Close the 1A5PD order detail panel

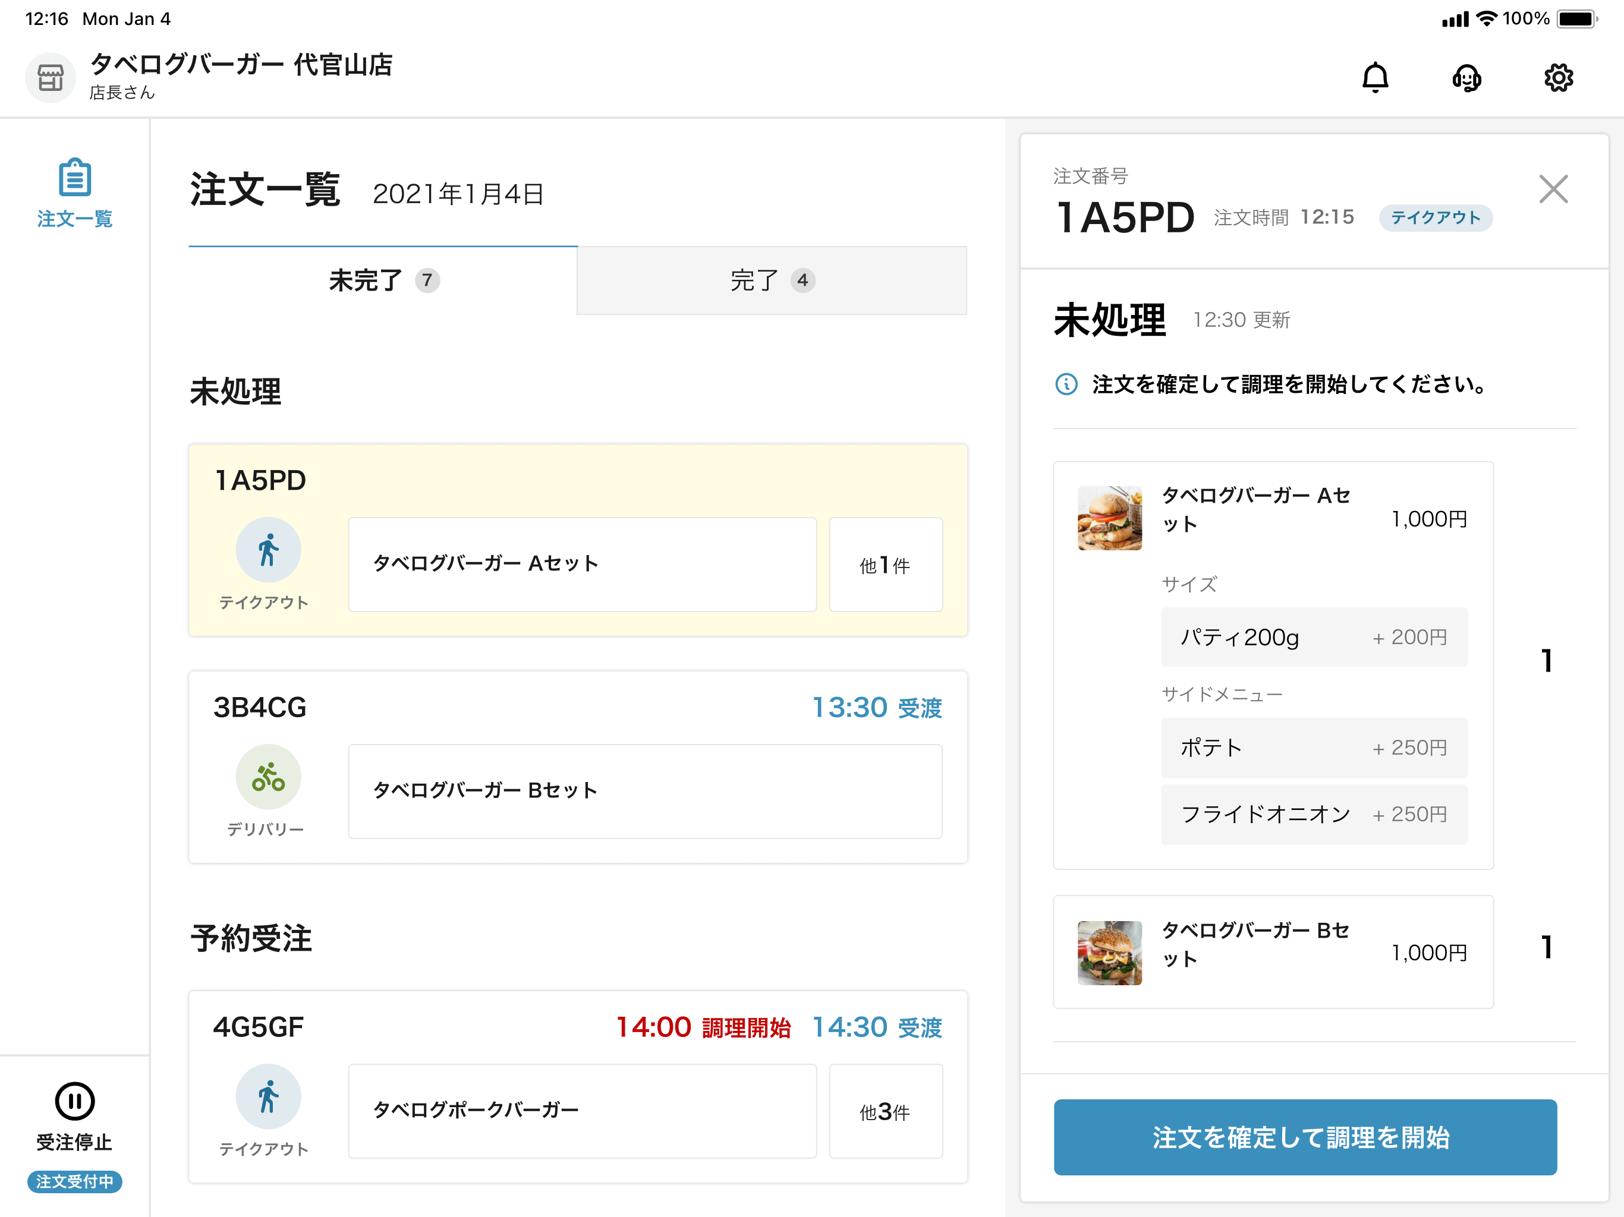(1553, 190)
